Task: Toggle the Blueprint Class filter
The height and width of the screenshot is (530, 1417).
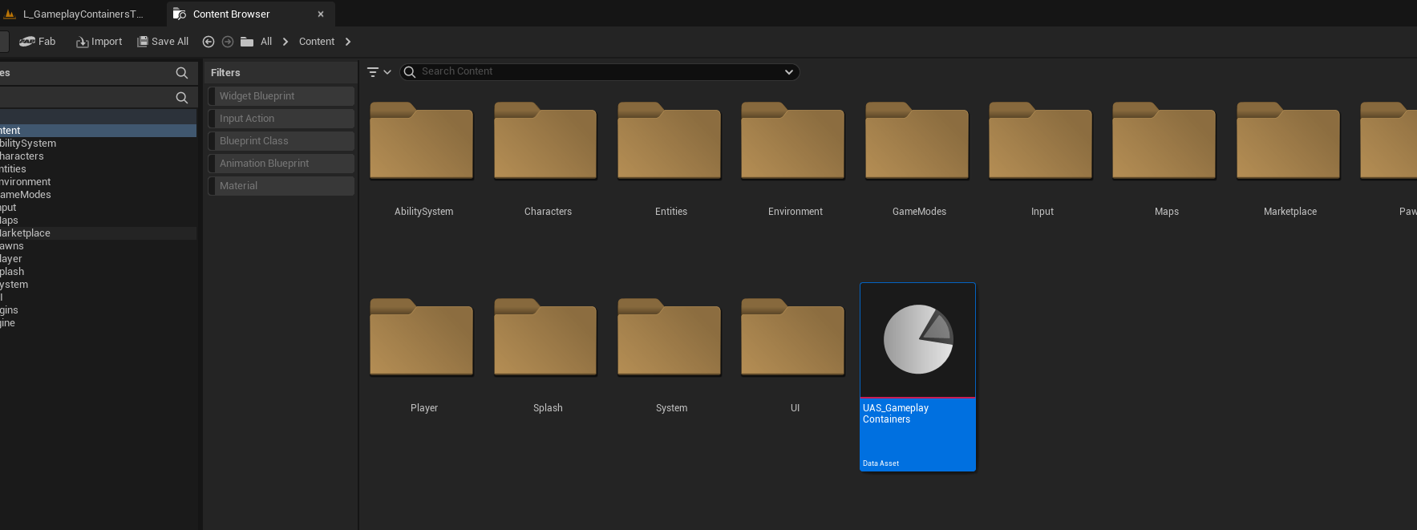Action: pos(281,141)
